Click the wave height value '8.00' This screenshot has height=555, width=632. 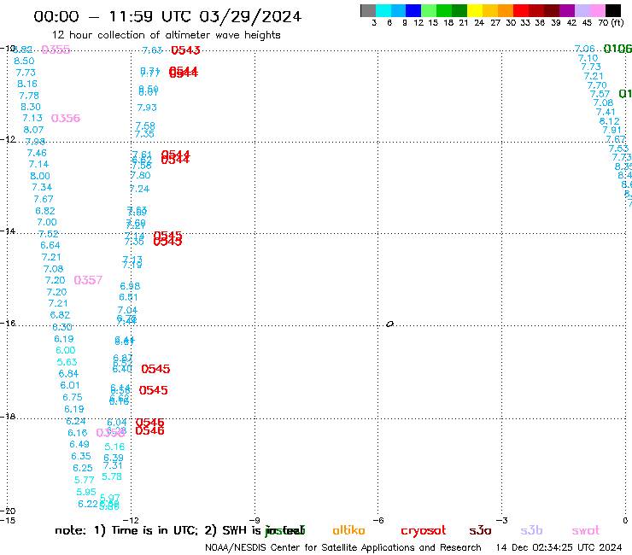(40, 176)
